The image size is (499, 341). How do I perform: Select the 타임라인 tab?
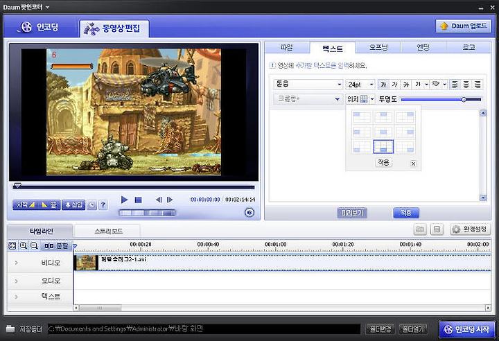[41, 231]
